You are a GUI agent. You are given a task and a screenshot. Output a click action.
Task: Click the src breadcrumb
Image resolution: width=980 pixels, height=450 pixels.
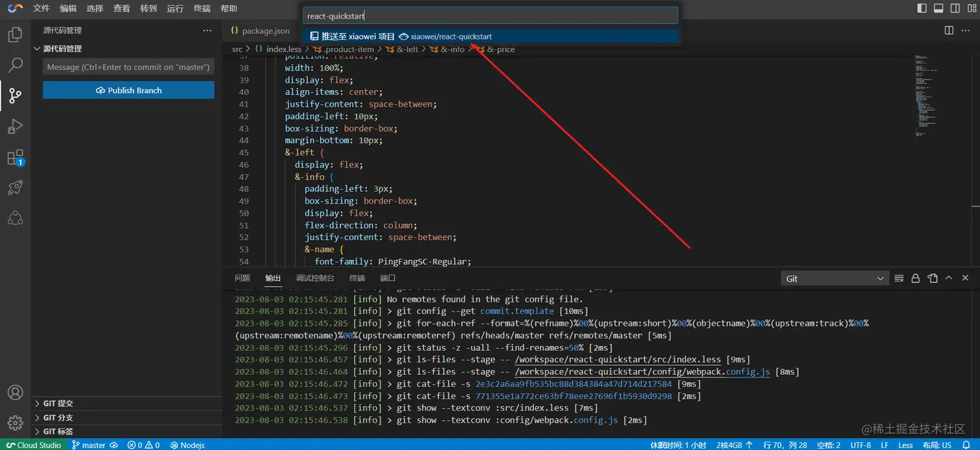237,49
